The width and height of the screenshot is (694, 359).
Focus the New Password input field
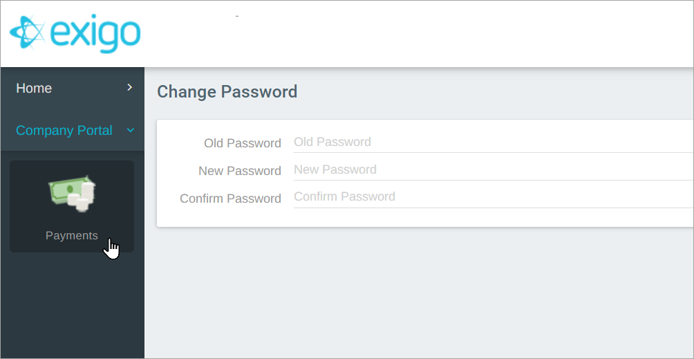(x=494, y=170)
